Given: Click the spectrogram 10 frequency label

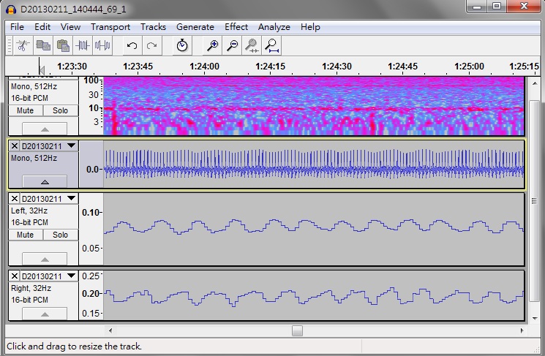Looking at the screenshot, I should click(94, 108).
